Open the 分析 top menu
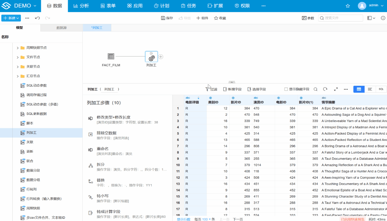The height and width of the screenshot is (221, 387). (x=81, y=6)
